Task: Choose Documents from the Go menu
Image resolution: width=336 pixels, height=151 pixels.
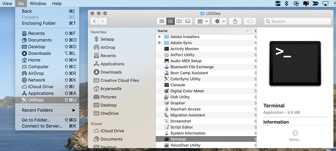Action: click(x=47, y=40)
